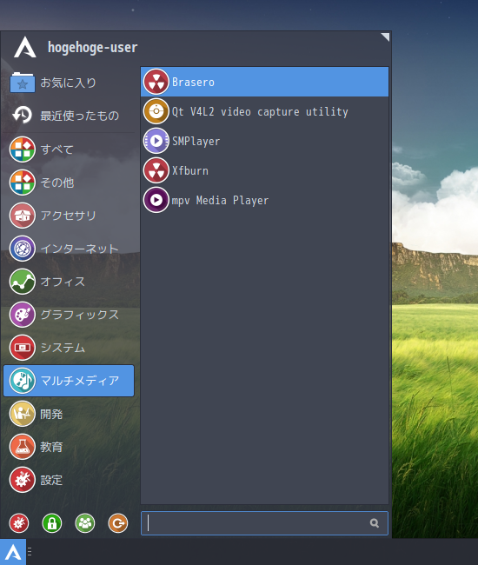Click the resize grip at menu corner
The image size is (478, 565).
coord(385,37)
